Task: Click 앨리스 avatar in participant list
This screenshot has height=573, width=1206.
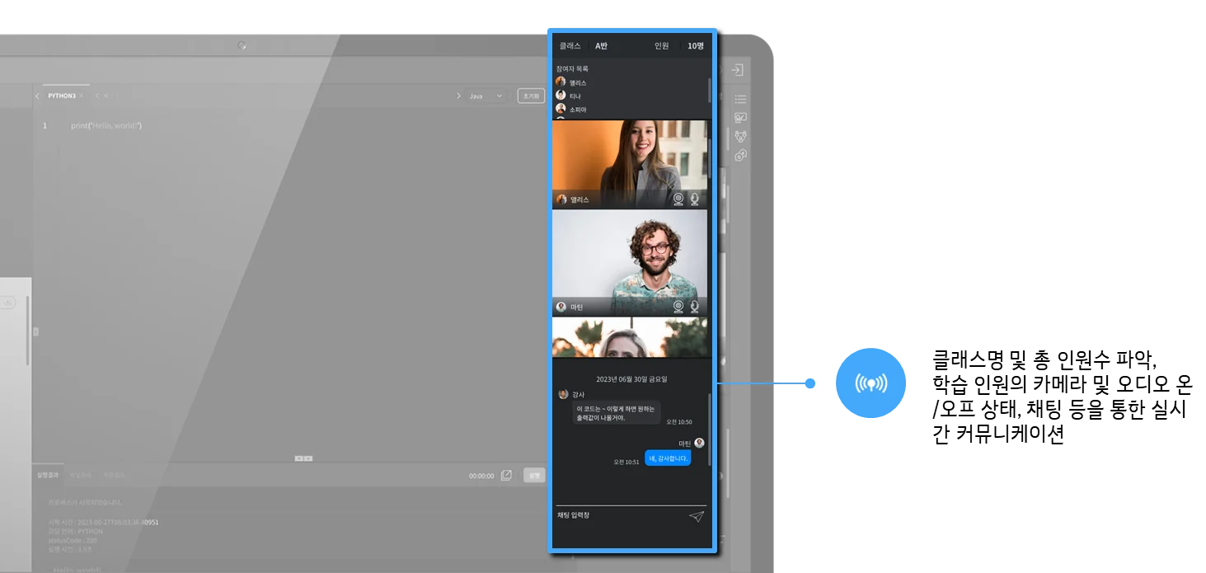Action: (x=561, y=82)
